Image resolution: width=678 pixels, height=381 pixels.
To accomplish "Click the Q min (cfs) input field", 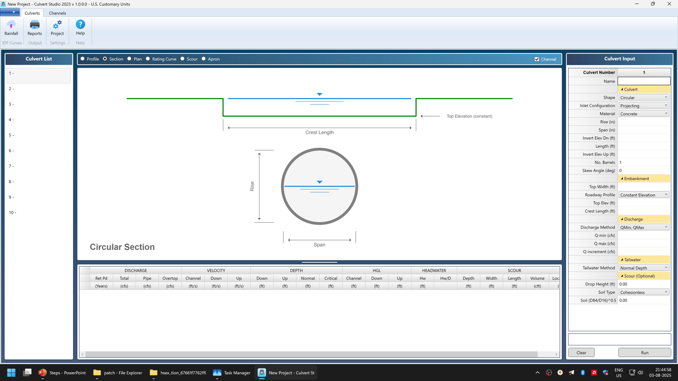I will 644,235.
